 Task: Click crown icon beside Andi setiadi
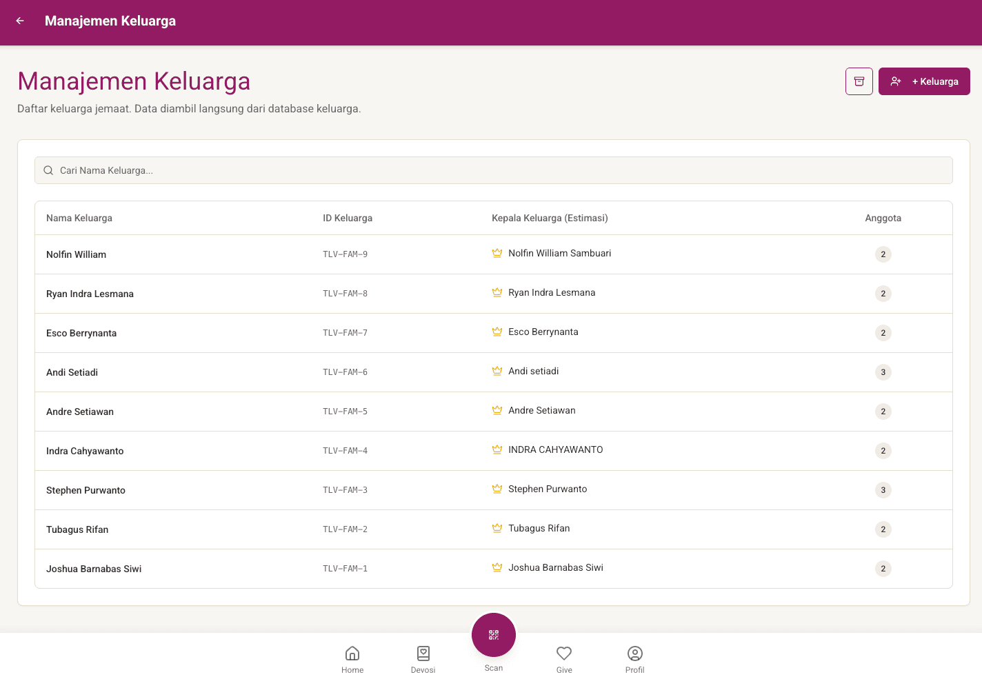pos(497,371)
